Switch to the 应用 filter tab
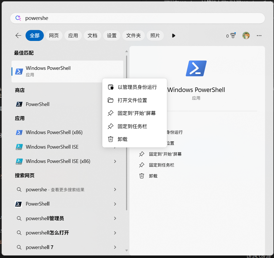This screenshot has height=258, width=274. tap(73, 36)
